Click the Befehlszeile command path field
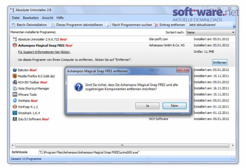The width and height of the screenshot is (246, 168). pyautogui.click(x=137, y=152)
